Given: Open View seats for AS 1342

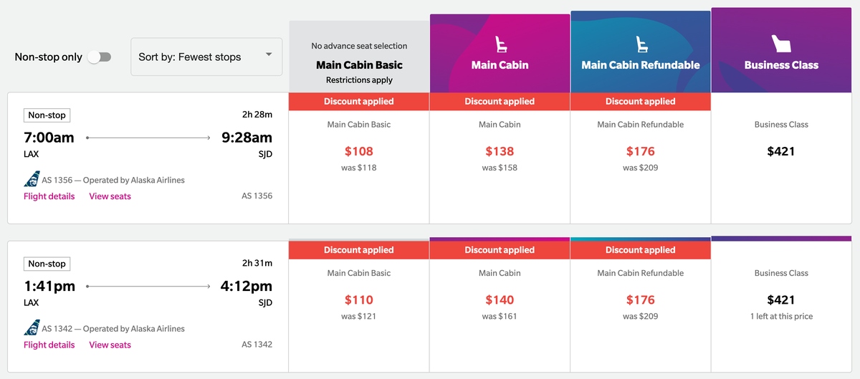Looking at the screenshot, I should click(x=110, y=345).
